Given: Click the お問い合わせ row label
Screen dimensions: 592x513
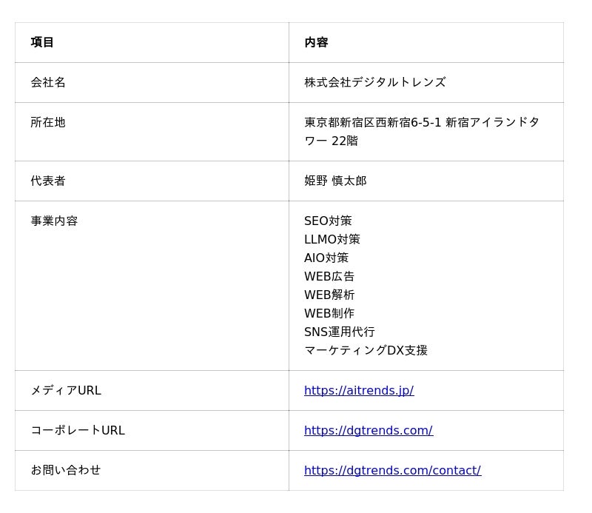Looking at the screenshot, I should pyautogui.click(x=66, y=470).
